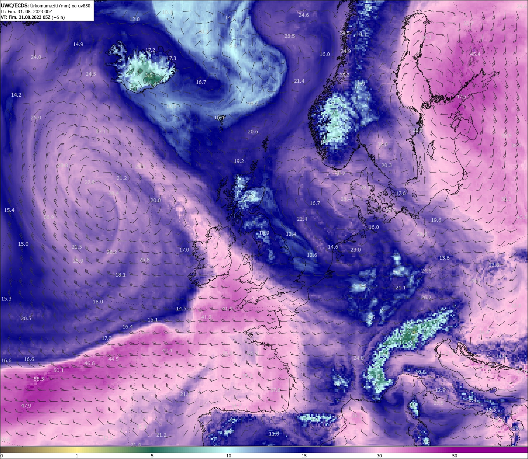Click the map value 19.2

[239, 161]
